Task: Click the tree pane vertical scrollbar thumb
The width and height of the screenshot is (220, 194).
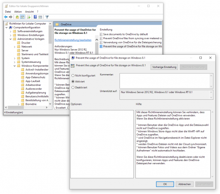Action: (50, 35)
